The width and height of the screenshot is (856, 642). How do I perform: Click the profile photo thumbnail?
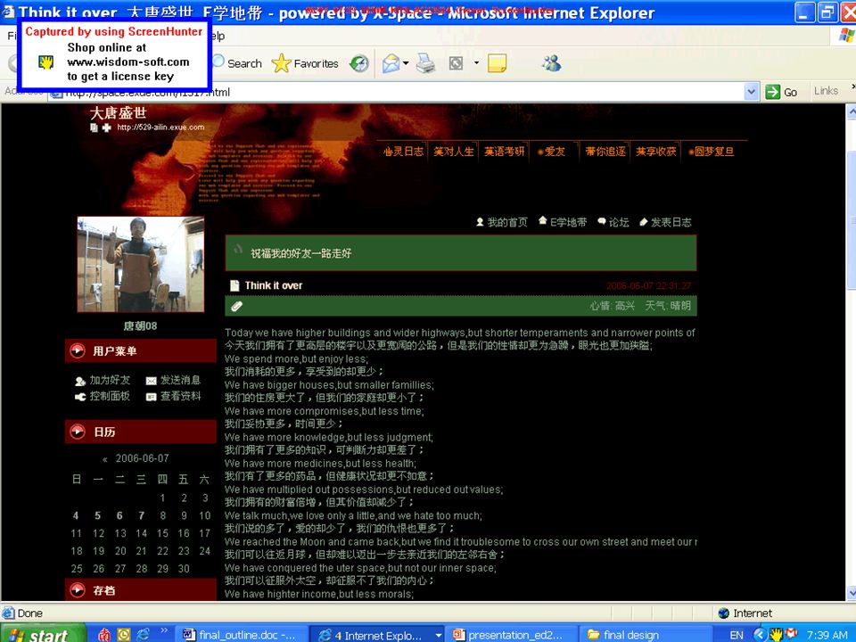click(x=141, y=264)
